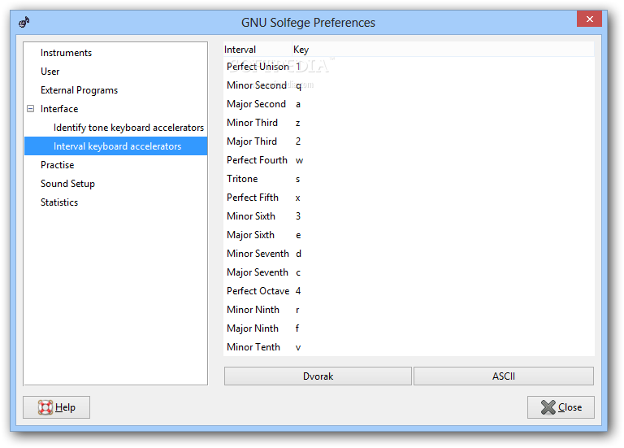
Task: Select Instruments in the preferences tree
Action: coord(66,53)
